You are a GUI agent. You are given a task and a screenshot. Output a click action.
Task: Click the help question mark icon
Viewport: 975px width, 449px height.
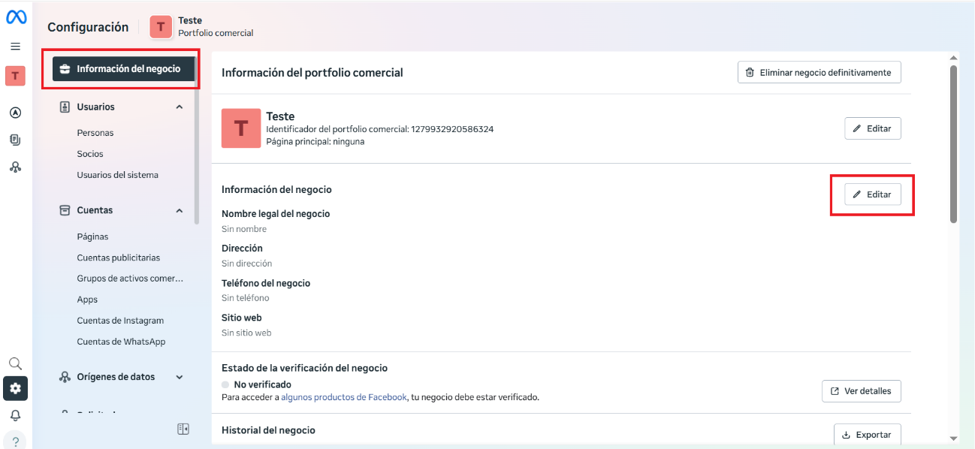coord(15,441)
